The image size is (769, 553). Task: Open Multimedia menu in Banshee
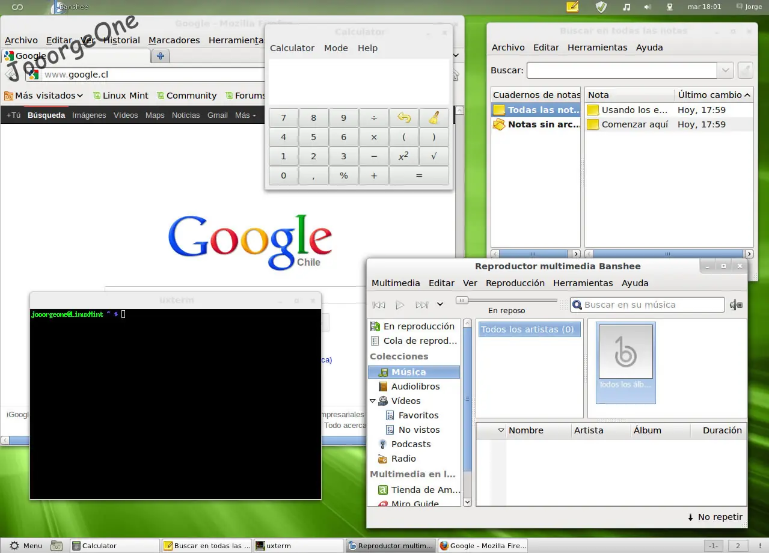point(396,283)
